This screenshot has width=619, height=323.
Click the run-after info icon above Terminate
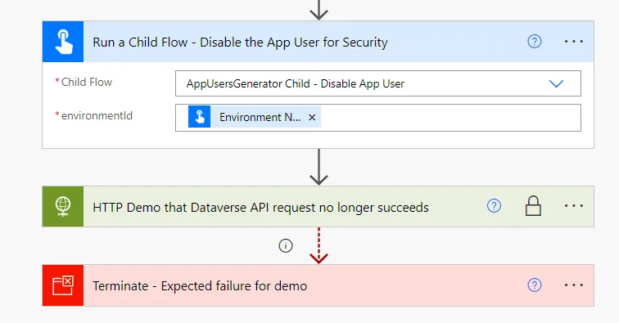coord(286,245)
